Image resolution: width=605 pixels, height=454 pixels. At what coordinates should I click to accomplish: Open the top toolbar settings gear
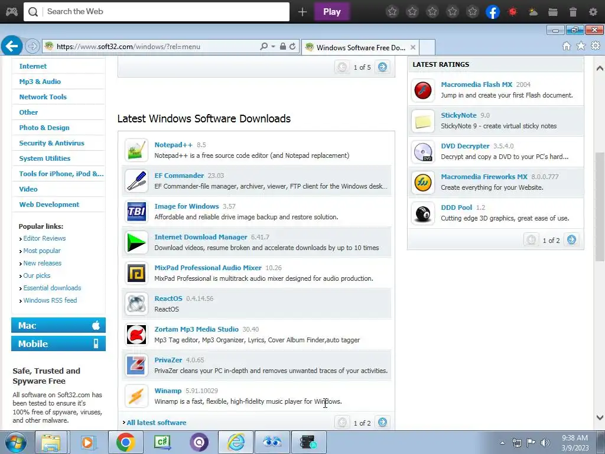click(x=593, y=12)
